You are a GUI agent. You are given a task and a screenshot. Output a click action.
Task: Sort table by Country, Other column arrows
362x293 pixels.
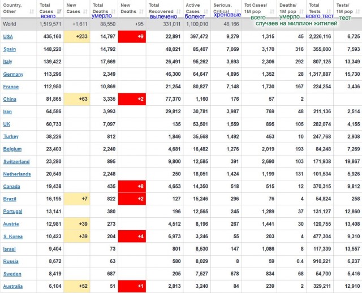pos(32,11)
